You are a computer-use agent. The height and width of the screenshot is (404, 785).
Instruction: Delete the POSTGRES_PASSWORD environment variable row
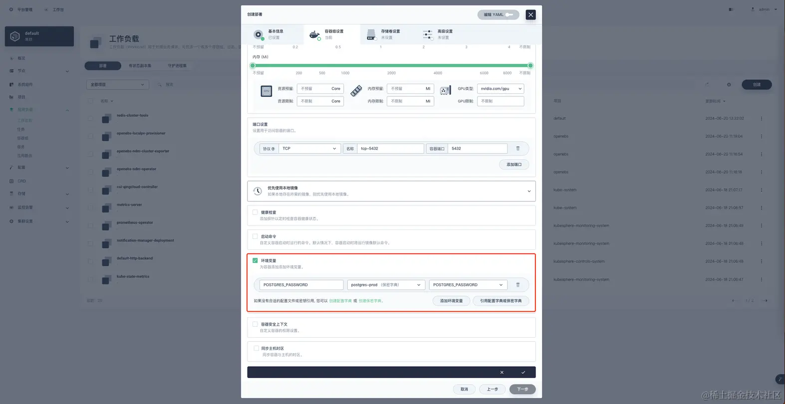click(518, 285)
